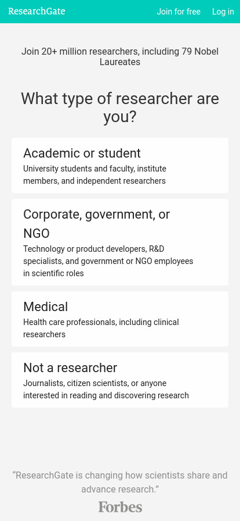Screen dimensions: 240x521
Task: Click the Journalists, citizen scientists description text
Action: pos(106,390)
